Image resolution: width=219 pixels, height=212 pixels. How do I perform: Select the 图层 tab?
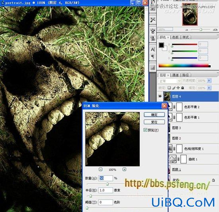pos(163,75)
